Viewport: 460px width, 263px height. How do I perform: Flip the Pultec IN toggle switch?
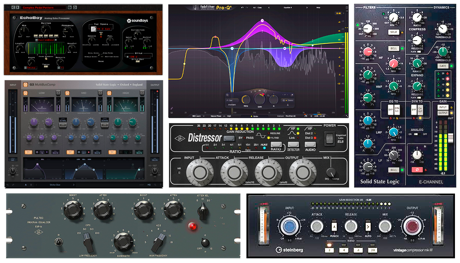coord(59,241)
